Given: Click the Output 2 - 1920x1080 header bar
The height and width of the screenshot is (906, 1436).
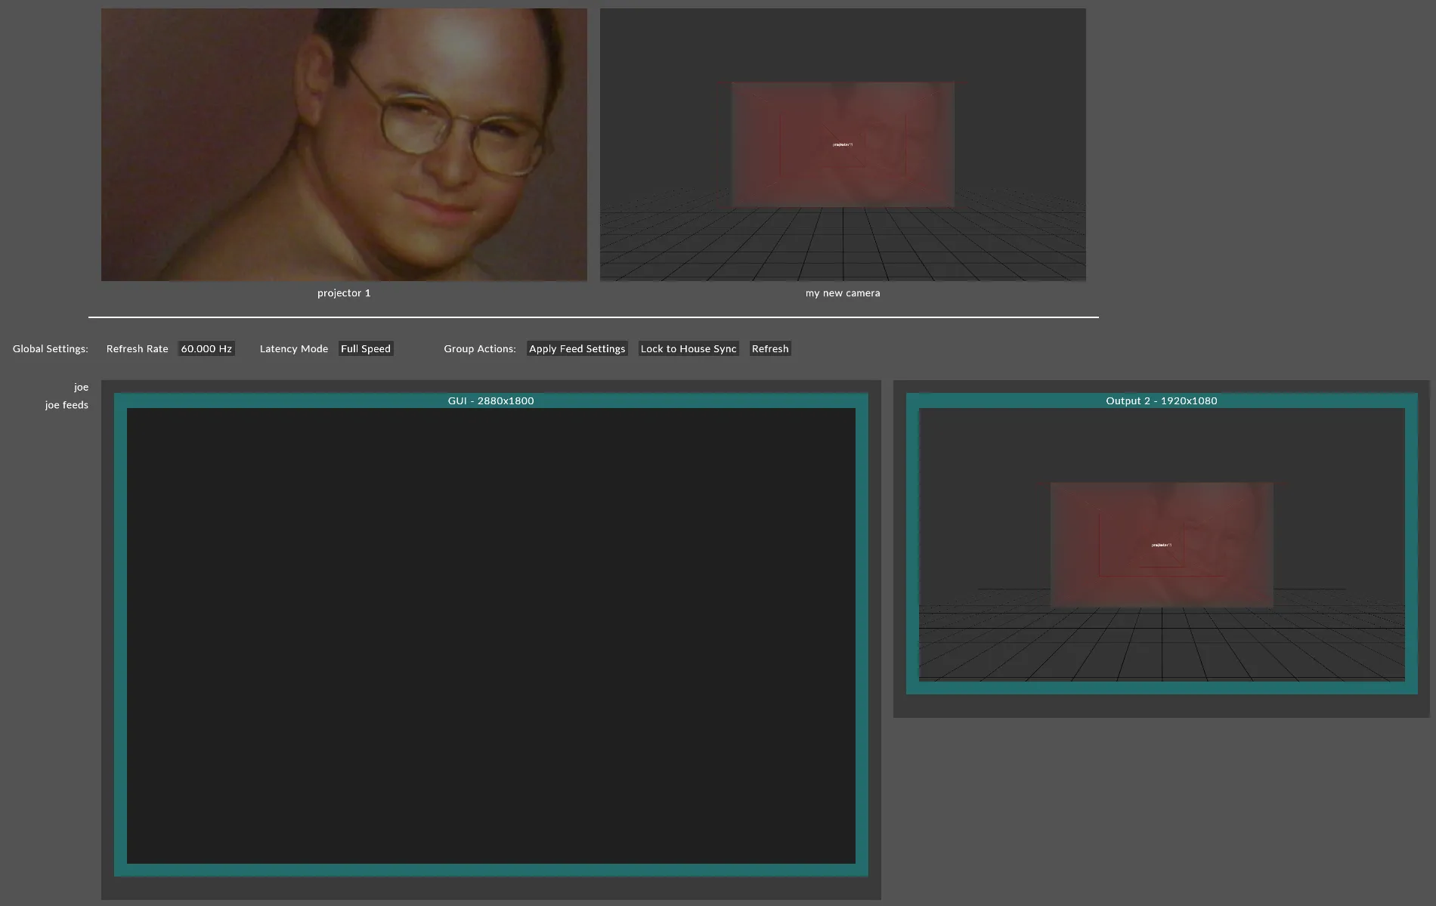Looking at the screenshot, I should pos(1161,400).
